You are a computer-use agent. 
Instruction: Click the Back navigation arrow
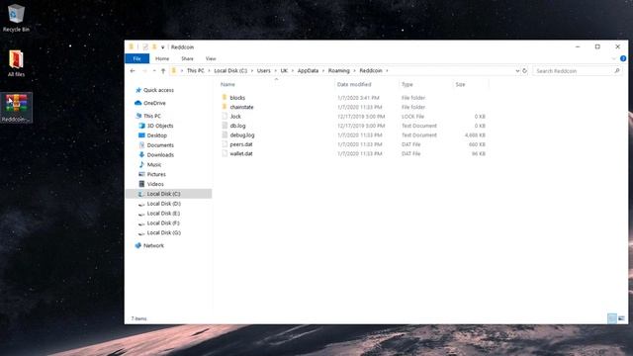tap(133, 70)
